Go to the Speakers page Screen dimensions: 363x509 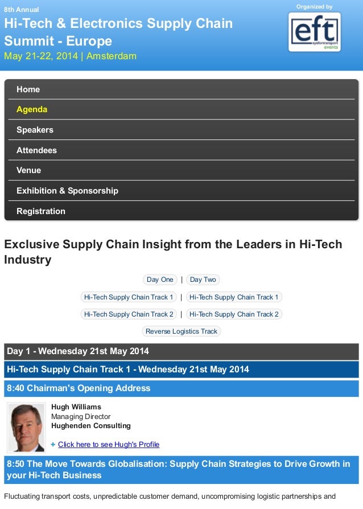coord(181,130)
